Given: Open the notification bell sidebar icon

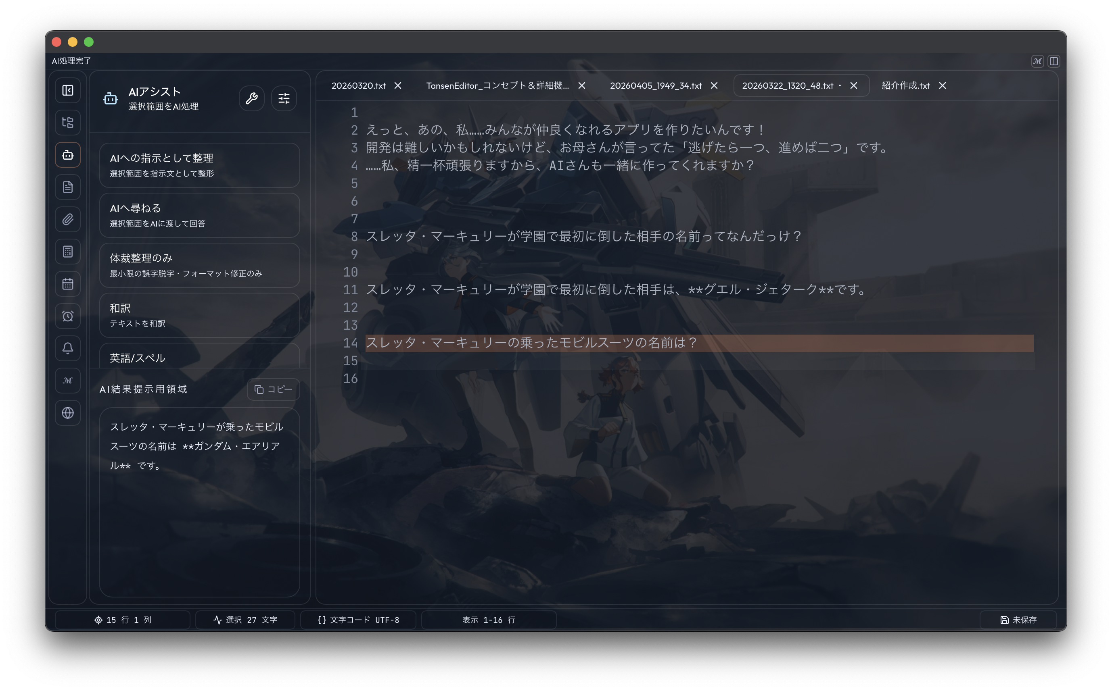Looking at the screenshot, I should coord(68,348).
